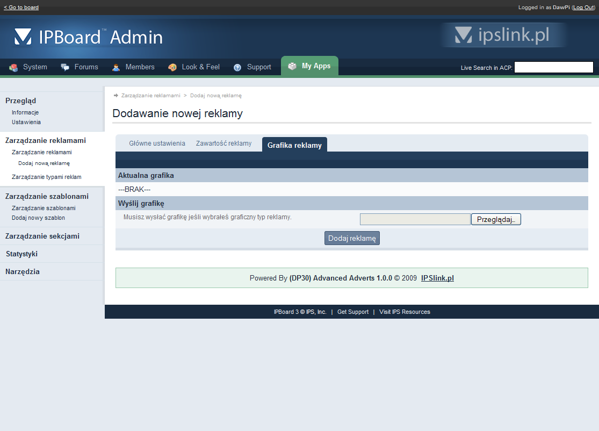This screenshot has width=599, height=431.
Task: Click the Look & Feel palette icon
Action: (172, 68)
